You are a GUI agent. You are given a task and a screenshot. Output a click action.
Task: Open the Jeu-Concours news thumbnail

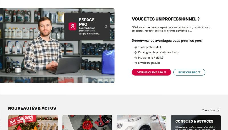tap(33, 122)
